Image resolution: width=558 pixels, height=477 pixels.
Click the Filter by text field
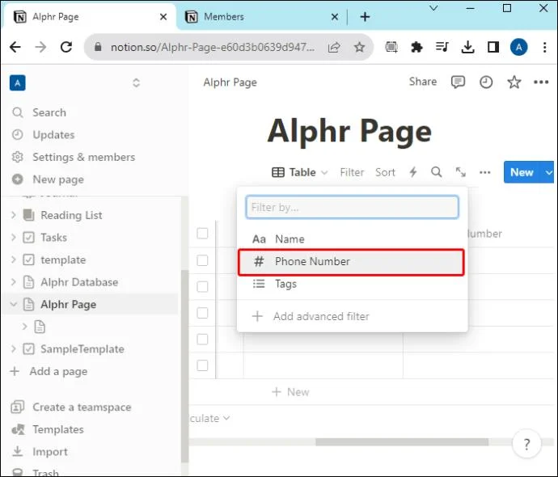352,207
